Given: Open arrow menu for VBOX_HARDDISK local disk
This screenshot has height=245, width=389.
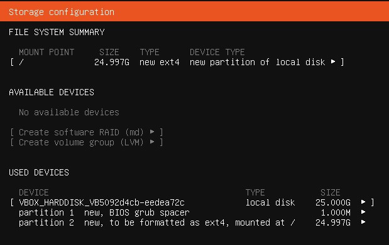Looking at the screenshot, I should (363, 202).
